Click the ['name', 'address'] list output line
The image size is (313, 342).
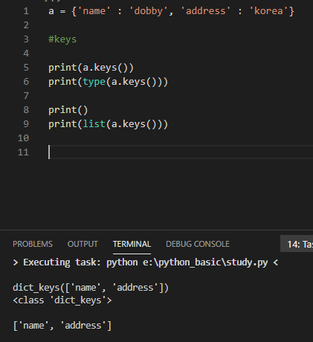[x=62, y=326]
